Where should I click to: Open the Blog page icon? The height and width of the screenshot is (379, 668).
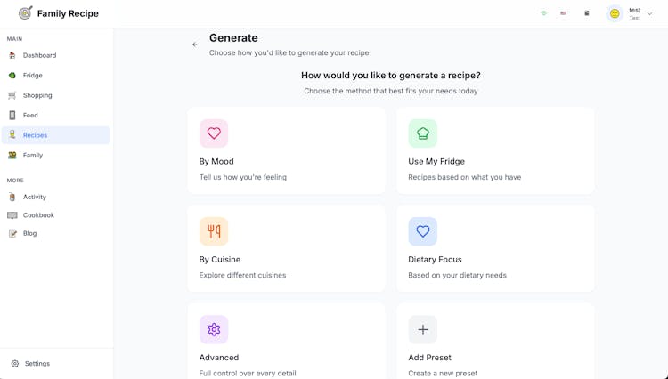12,233
